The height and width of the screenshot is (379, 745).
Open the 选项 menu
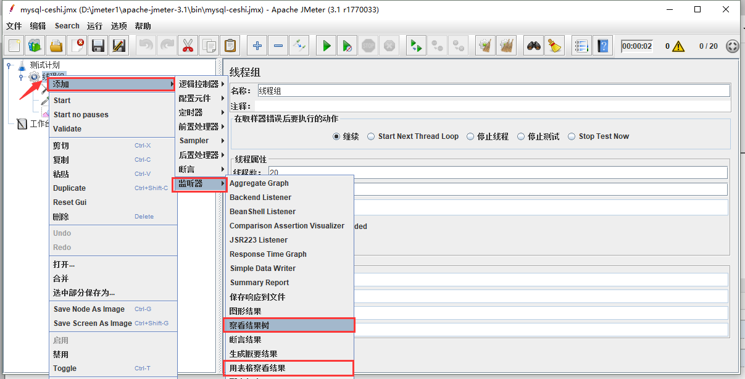(119, 26)
